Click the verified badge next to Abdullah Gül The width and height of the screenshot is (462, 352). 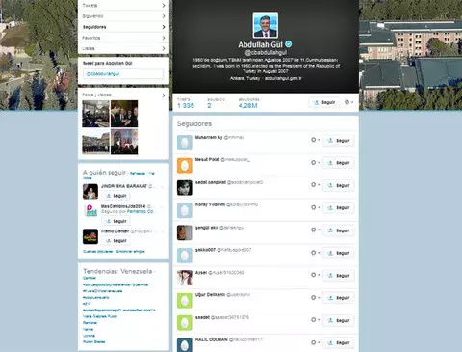tap(289, 44)
